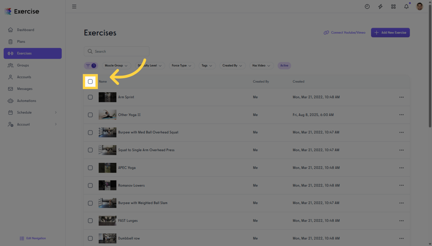Open the Arm Sprint video thumbnail
The width and height of the screenshot is (432, 246).
click(x=107, y=97)
